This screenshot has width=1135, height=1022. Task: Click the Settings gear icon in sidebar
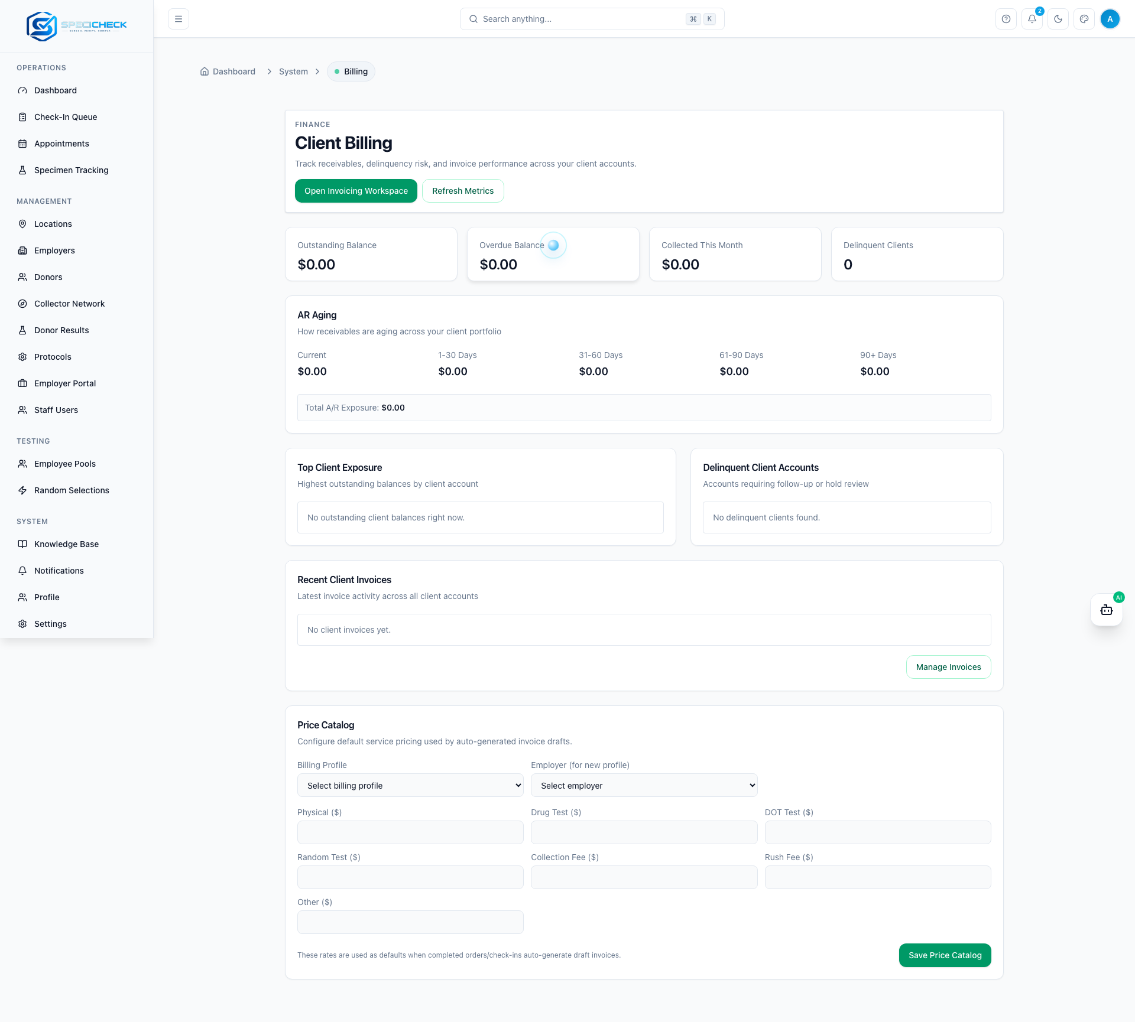pyautogui.click(x=22, y=624)
